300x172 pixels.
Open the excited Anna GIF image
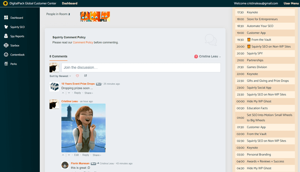83,128
